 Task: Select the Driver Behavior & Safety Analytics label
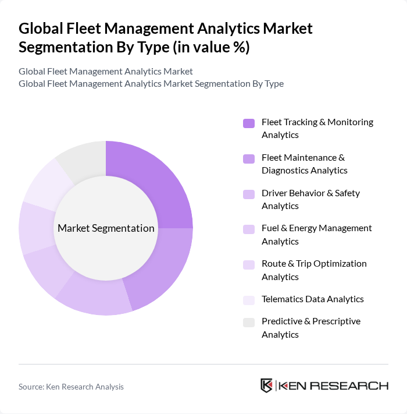tap(310, 199)
